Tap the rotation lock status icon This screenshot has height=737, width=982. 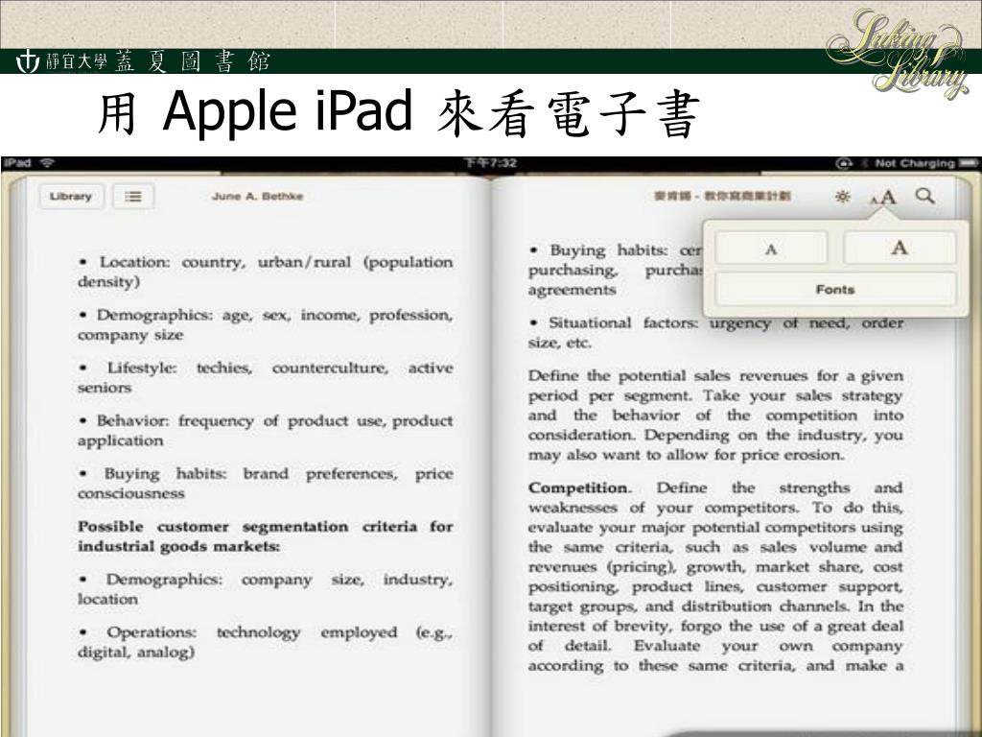844,163
